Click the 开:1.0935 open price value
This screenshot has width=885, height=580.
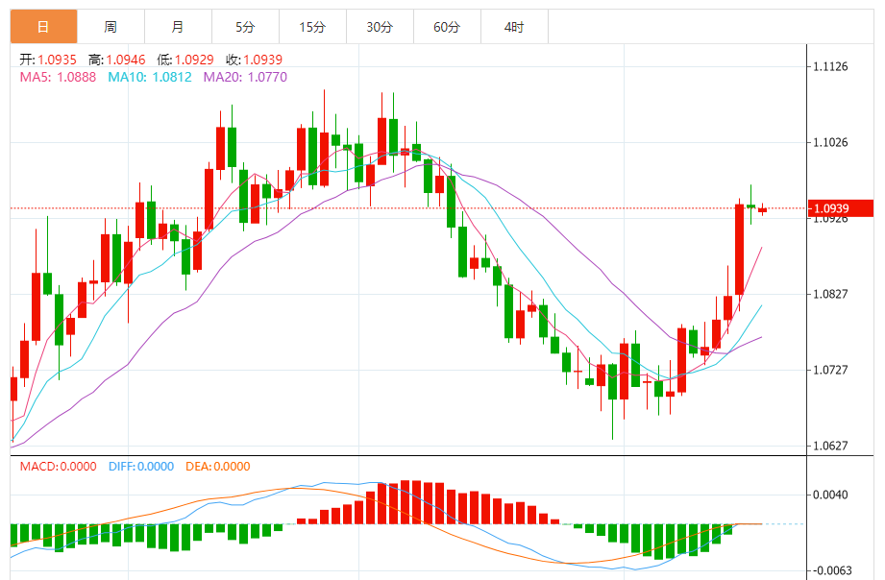48,60
